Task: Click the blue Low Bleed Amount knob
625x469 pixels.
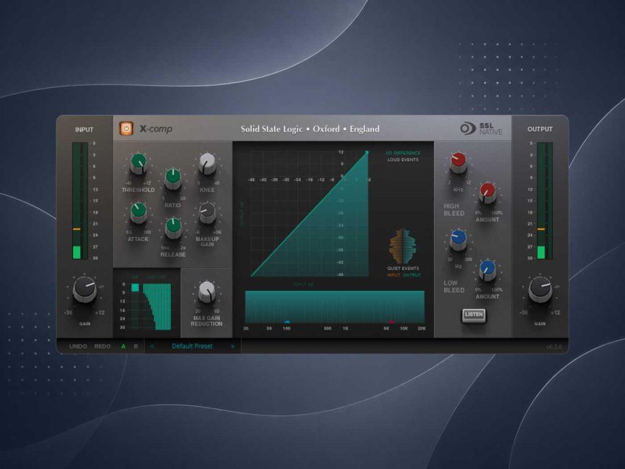Action: click(x=487, y=271)
